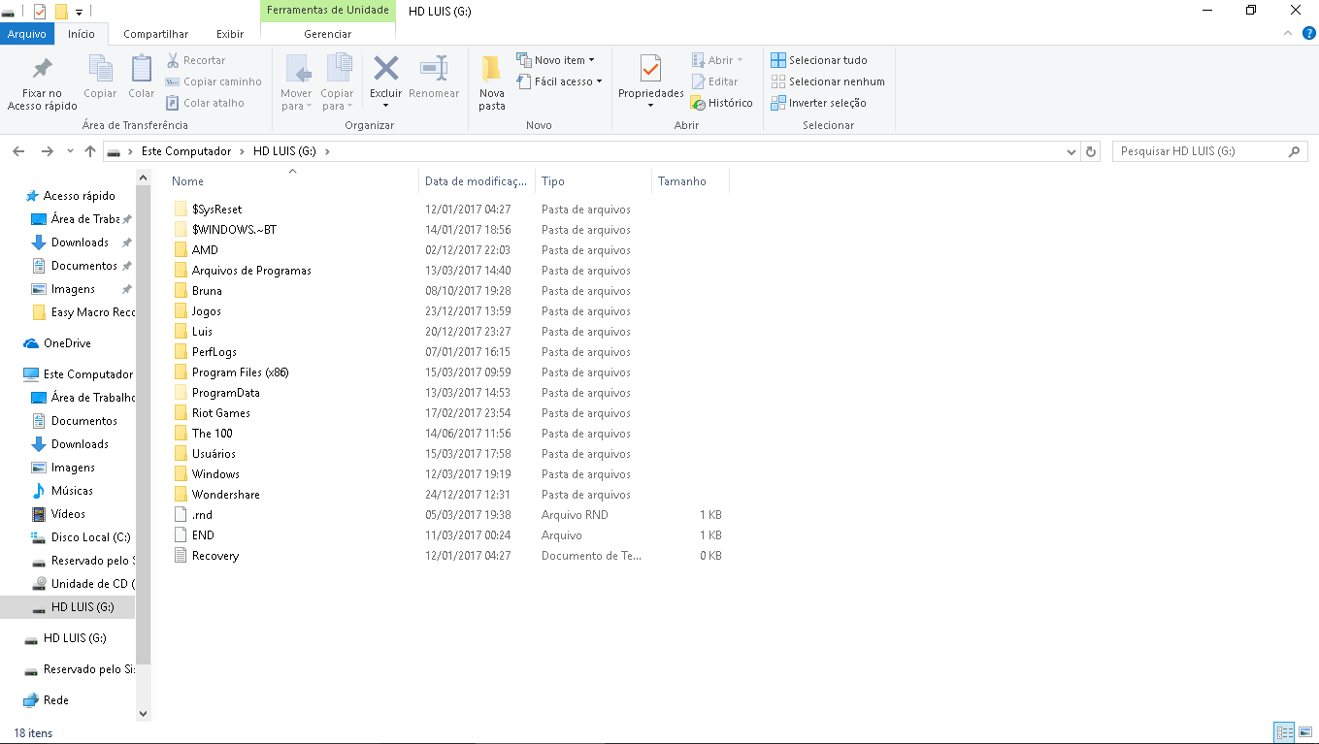Switch to Details view layout icon

pos(1285,732)
